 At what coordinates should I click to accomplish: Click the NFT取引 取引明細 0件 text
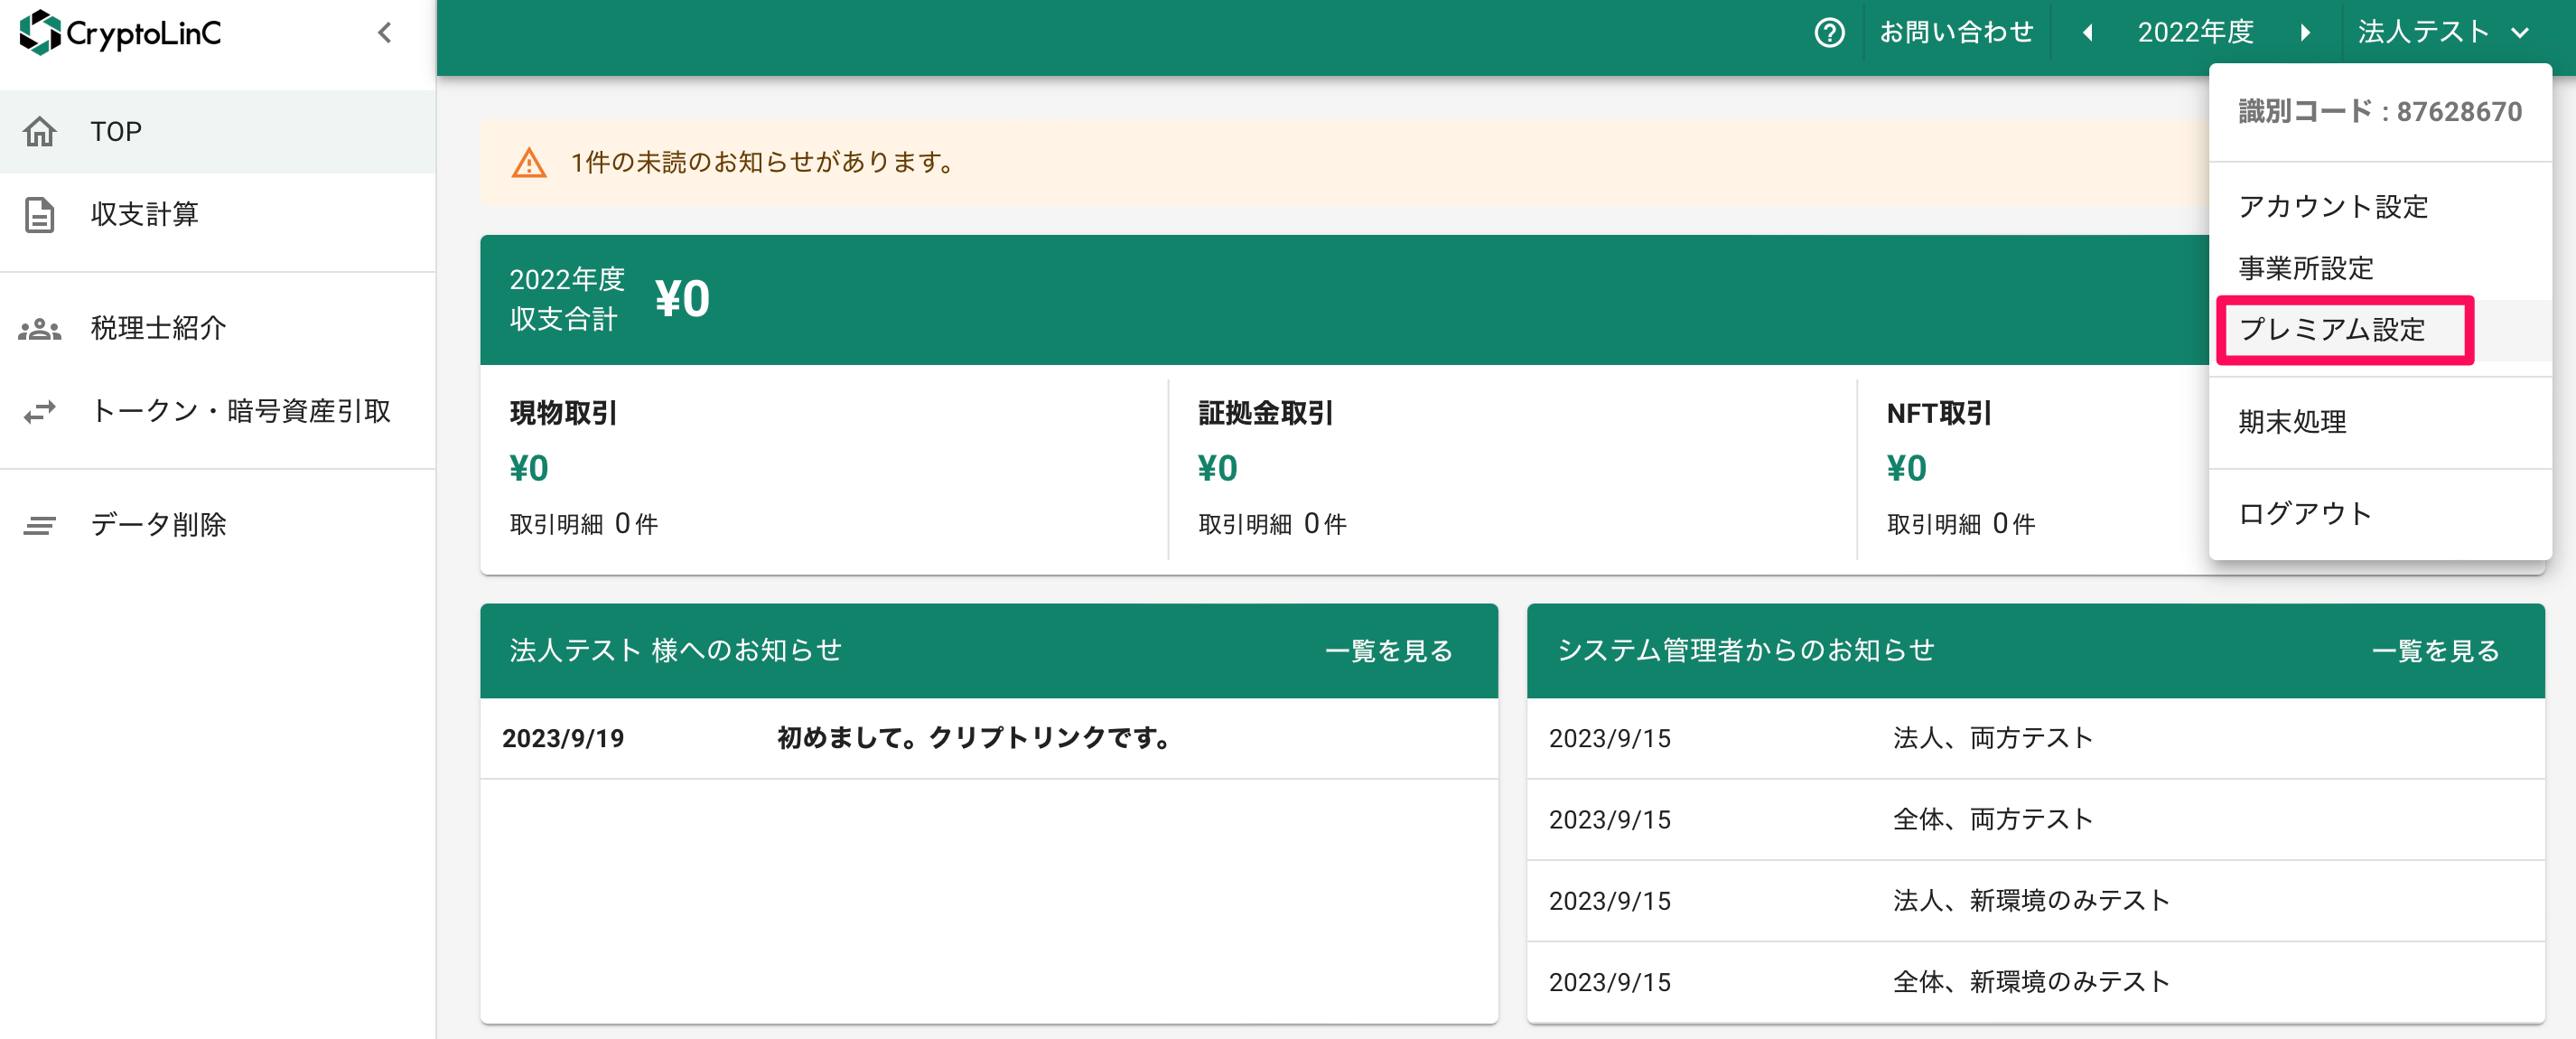[1961, 524]
